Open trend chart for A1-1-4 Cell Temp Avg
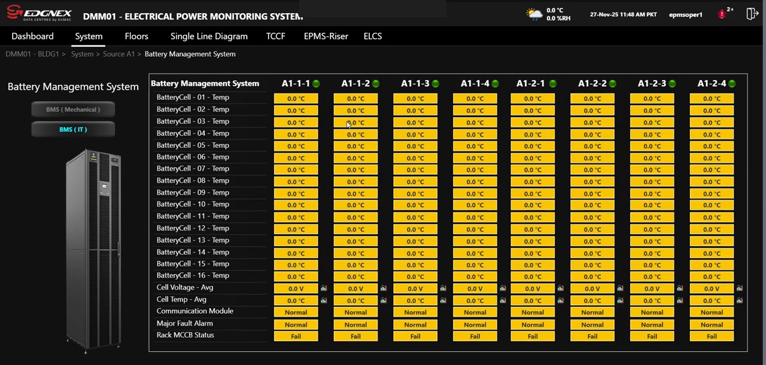766x365 pixels. click(503, 300)
